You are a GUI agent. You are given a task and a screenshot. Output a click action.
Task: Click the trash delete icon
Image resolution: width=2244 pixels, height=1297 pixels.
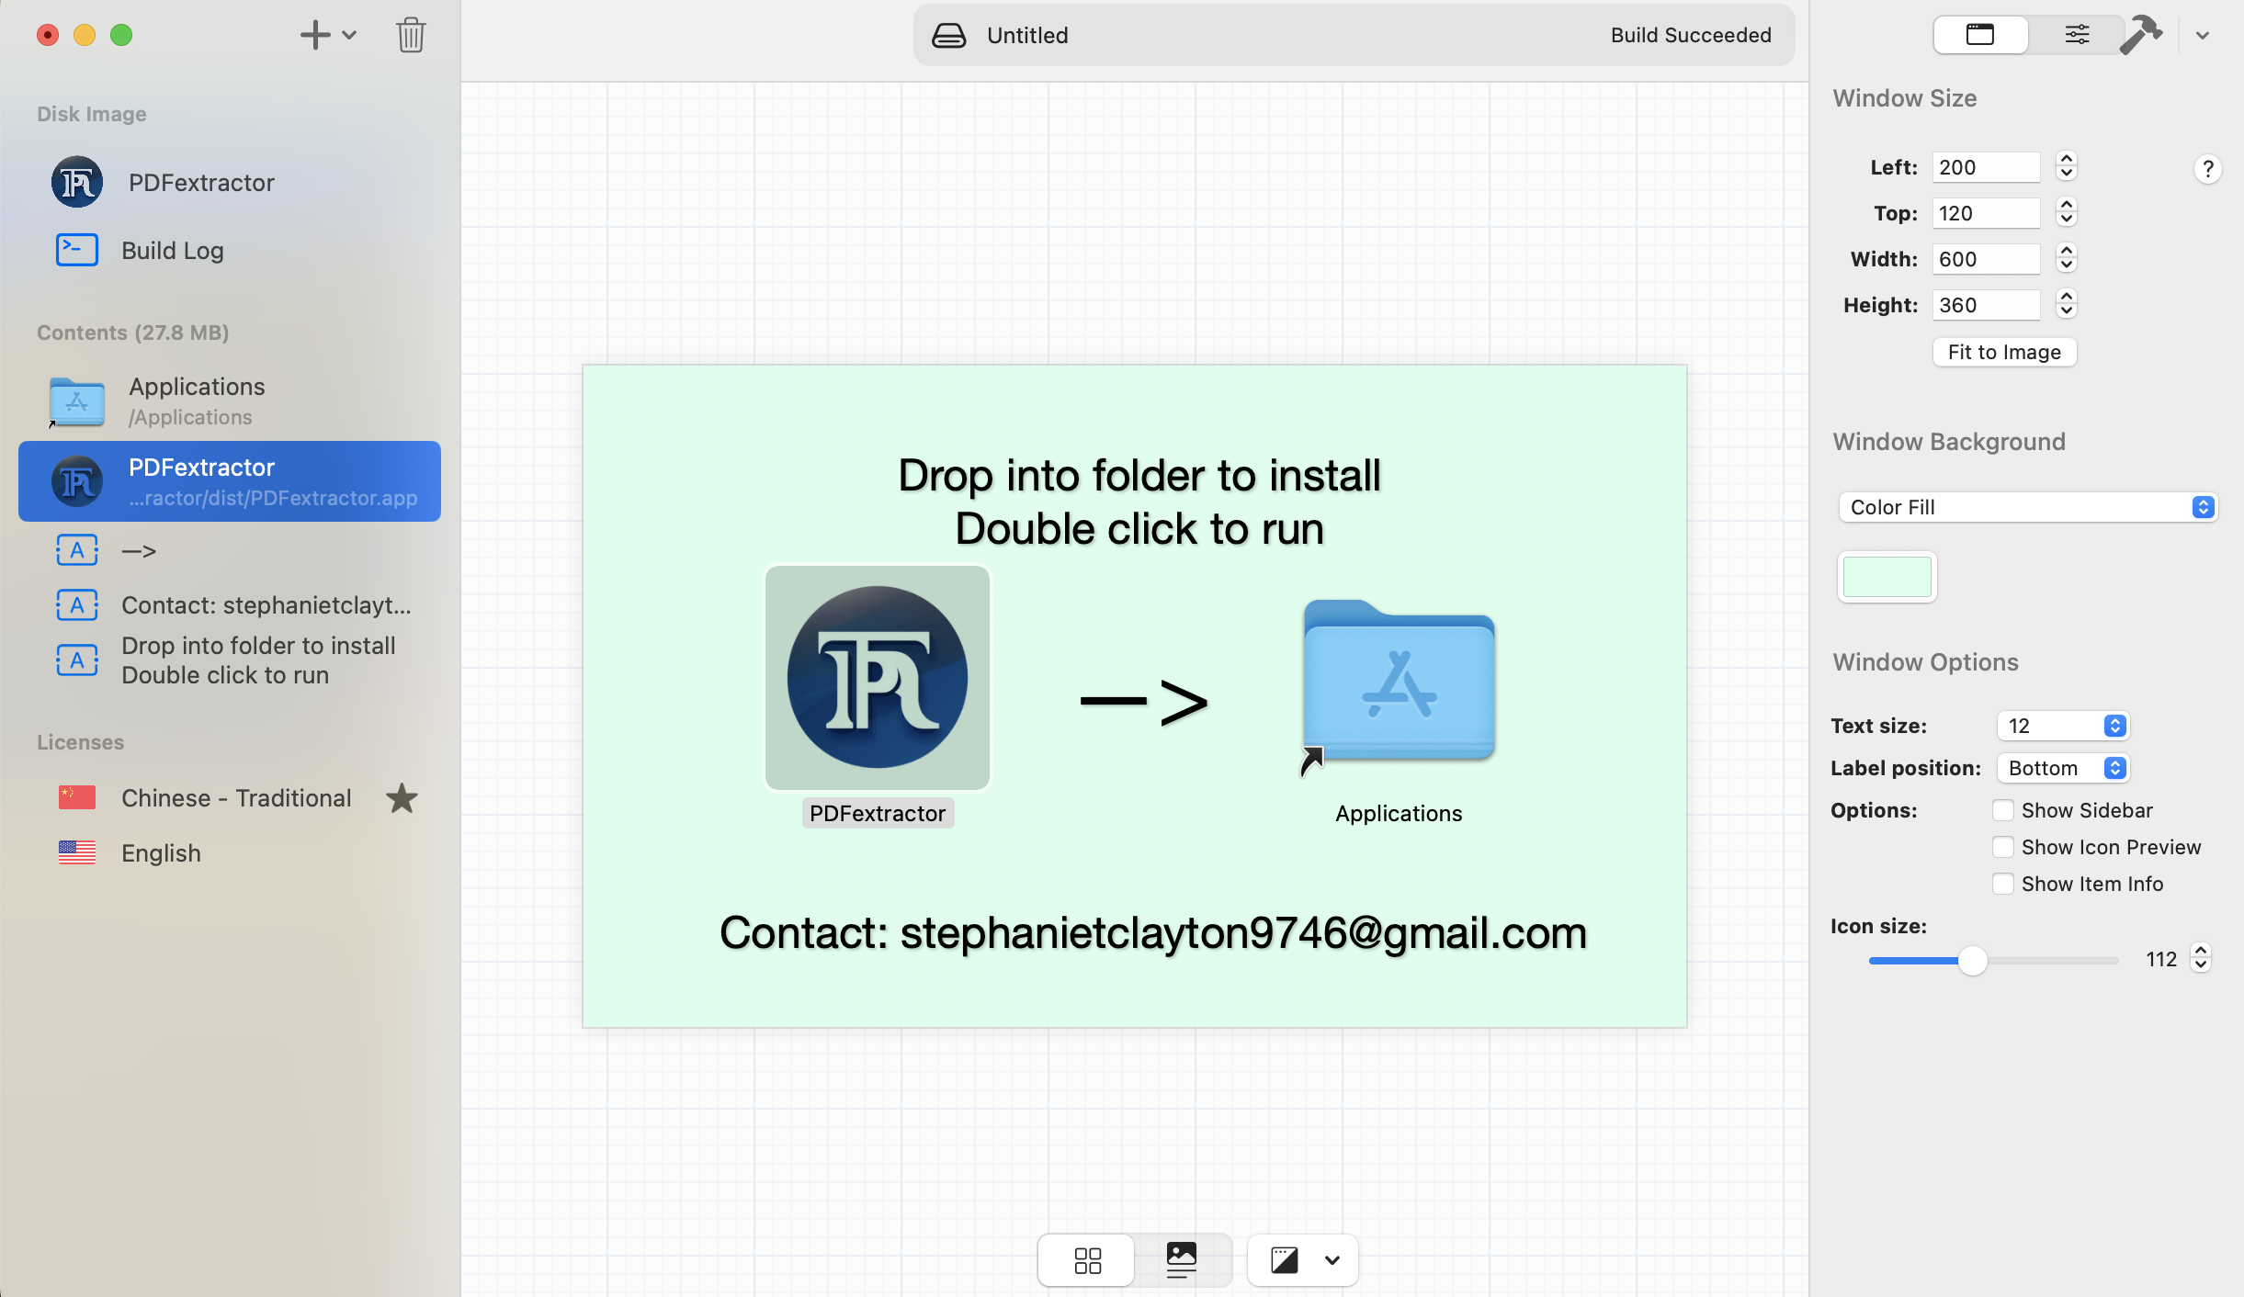coord(411,35)
